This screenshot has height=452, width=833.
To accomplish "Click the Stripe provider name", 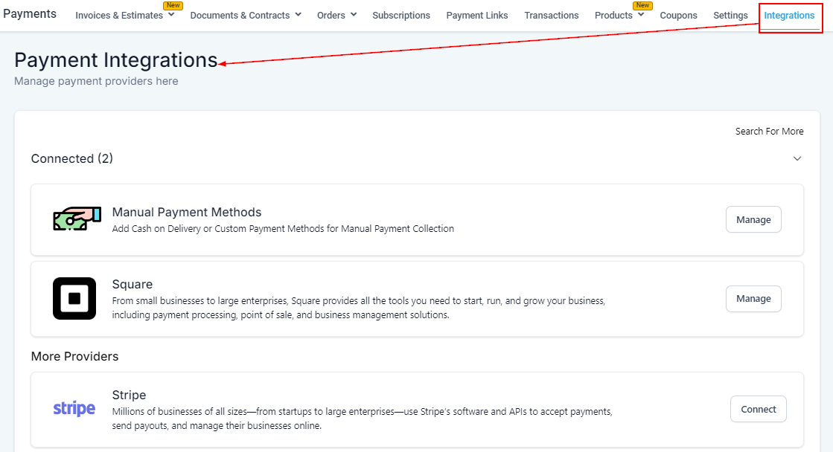I will 129,395.
